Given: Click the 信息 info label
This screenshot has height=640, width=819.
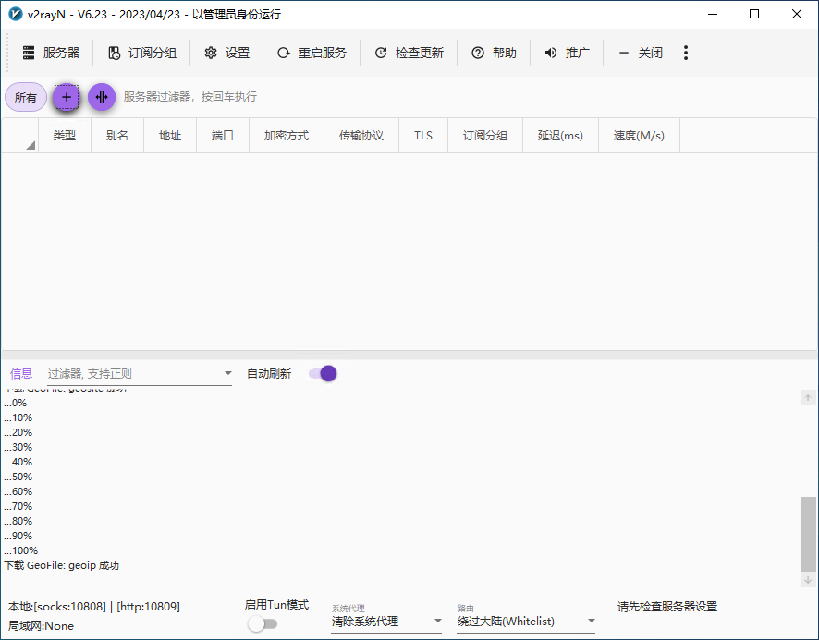Looking at the screenshot, I should (21, 374).
